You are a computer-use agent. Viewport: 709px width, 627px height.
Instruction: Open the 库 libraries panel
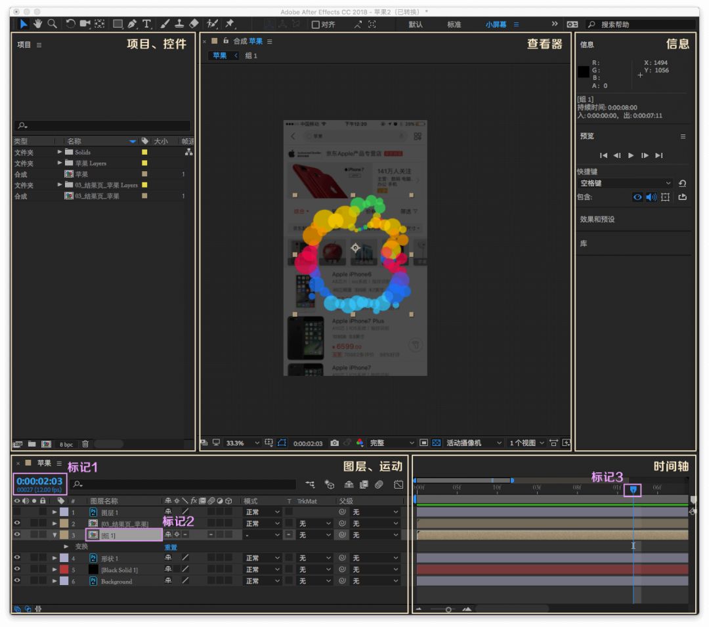(x=584, y=243)
